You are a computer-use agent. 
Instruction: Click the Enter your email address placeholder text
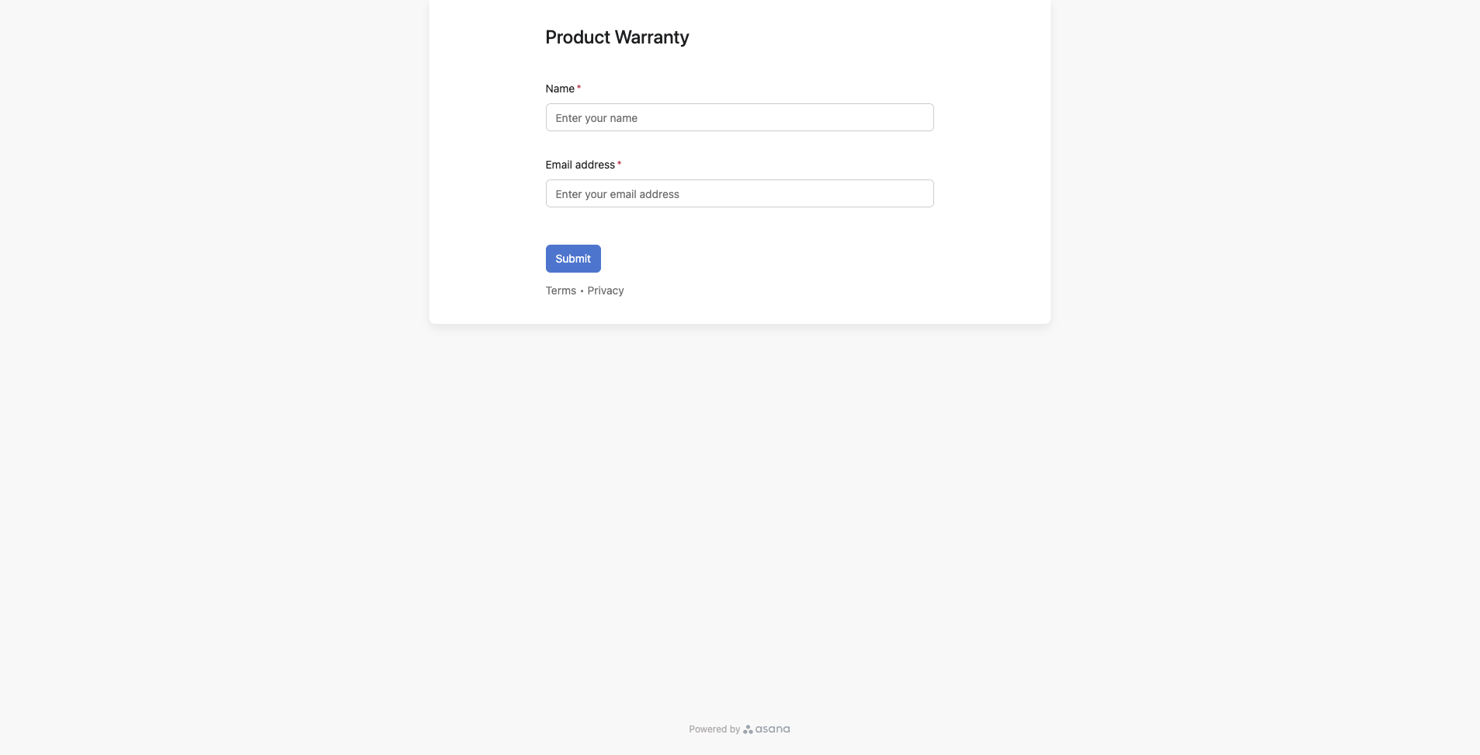tap(617, 193)
